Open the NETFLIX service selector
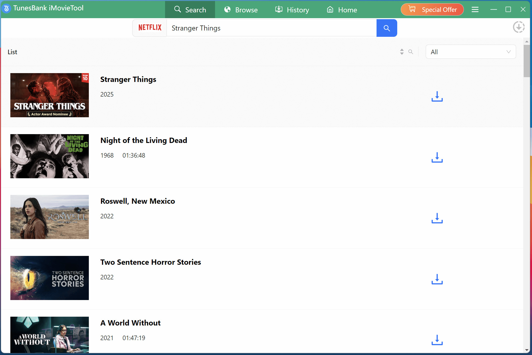Image resolution: width=532 pixels, height=355 pixels. pyautogui.click(x=150, y=28)
